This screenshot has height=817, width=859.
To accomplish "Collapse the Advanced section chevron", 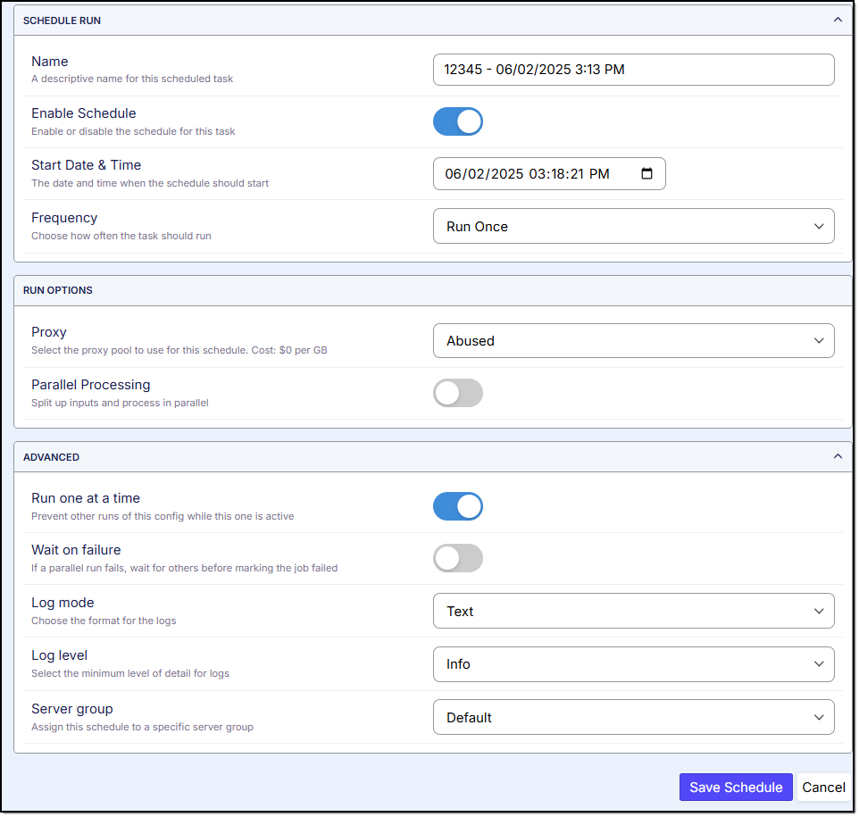I will pyautogui.click(x=837, y=456).
